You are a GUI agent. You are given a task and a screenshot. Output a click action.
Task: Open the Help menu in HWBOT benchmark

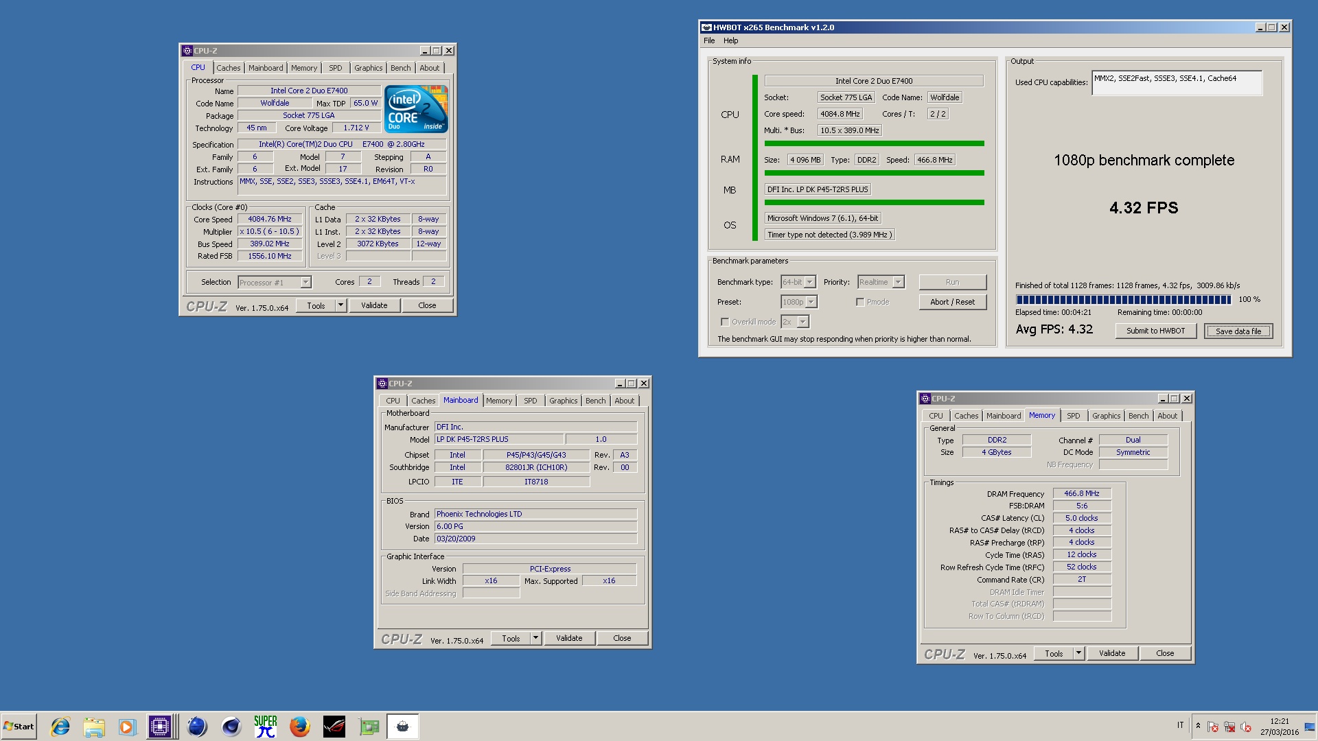(730, 40)
